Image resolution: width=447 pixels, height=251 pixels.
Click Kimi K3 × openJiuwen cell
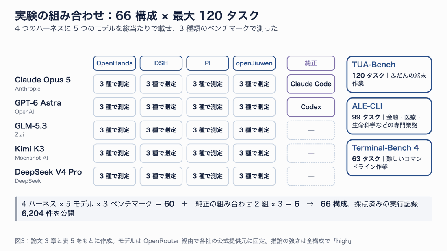tap(254, 153)
